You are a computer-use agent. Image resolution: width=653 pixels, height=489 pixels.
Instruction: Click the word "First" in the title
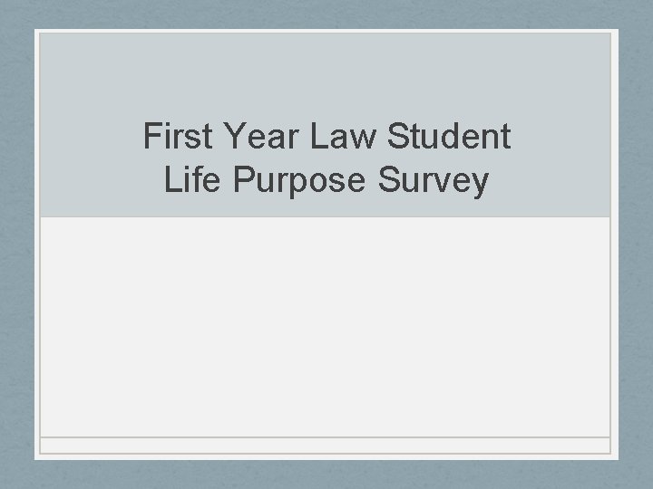pyautogui.click(x=171, y=138)
